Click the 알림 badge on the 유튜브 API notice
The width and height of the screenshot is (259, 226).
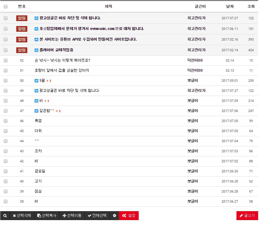click(22, 39)
